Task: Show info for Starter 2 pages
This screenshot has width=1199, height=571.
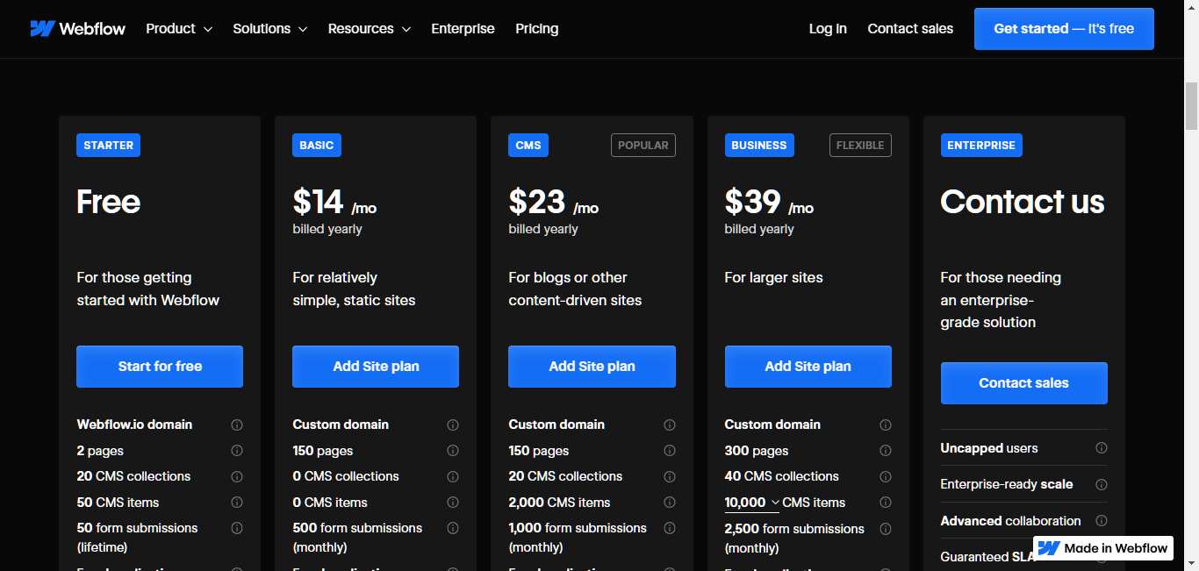Action: click(x=237, y=451)
